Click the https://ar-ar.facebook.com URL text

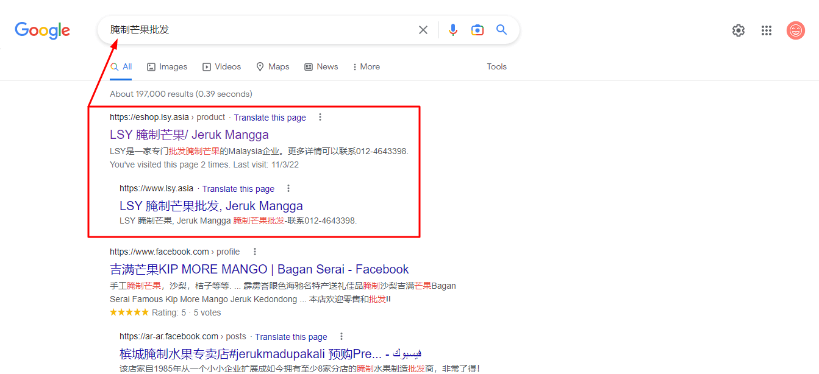point(169,336)
